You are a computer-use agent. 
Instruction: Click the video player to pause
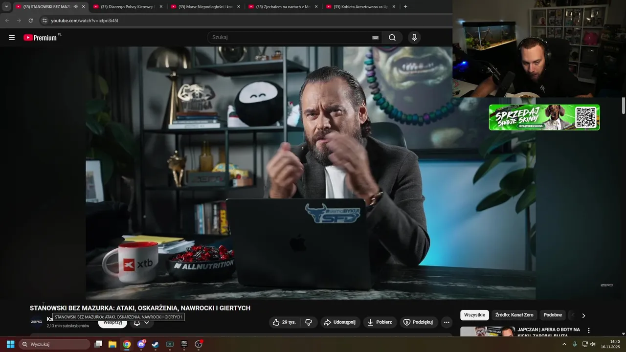pyautogui.click(x=311, y=173)
